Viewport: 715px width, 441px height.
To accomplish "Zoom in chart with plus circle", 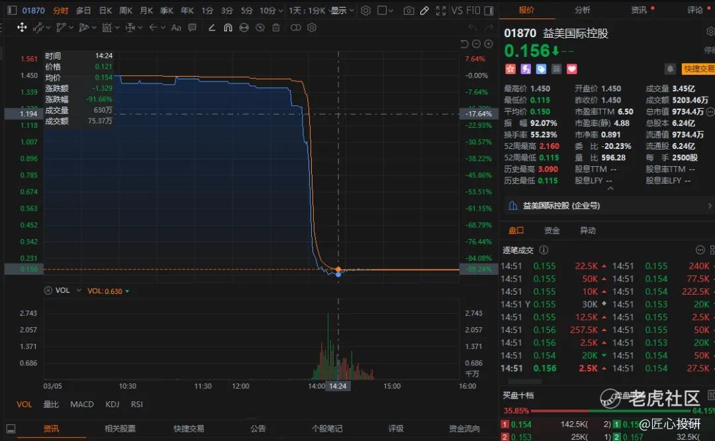I will [489, 44].
